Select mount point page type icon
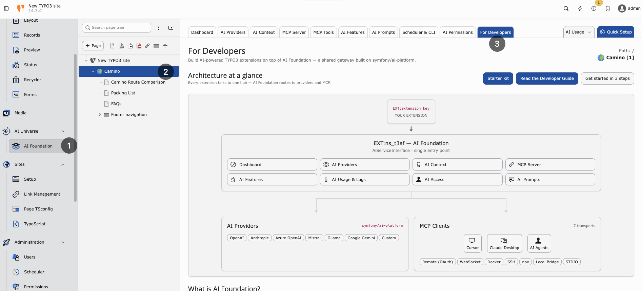The image size is (642, 291). tap(139, 46)
